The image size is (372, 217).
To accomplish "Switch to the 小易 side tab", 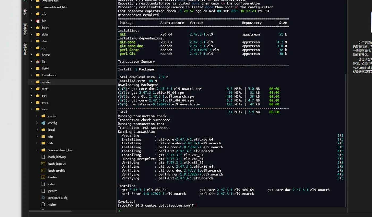I will [25, 12].
